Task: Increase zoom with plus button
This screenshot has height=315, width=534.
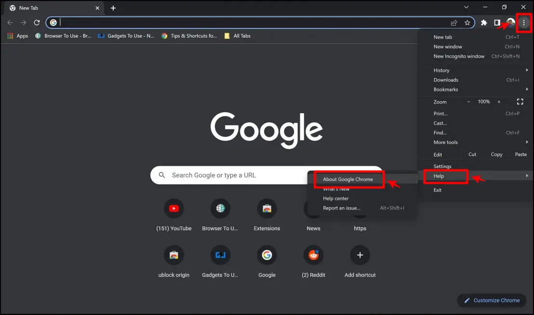Action: 499,102
